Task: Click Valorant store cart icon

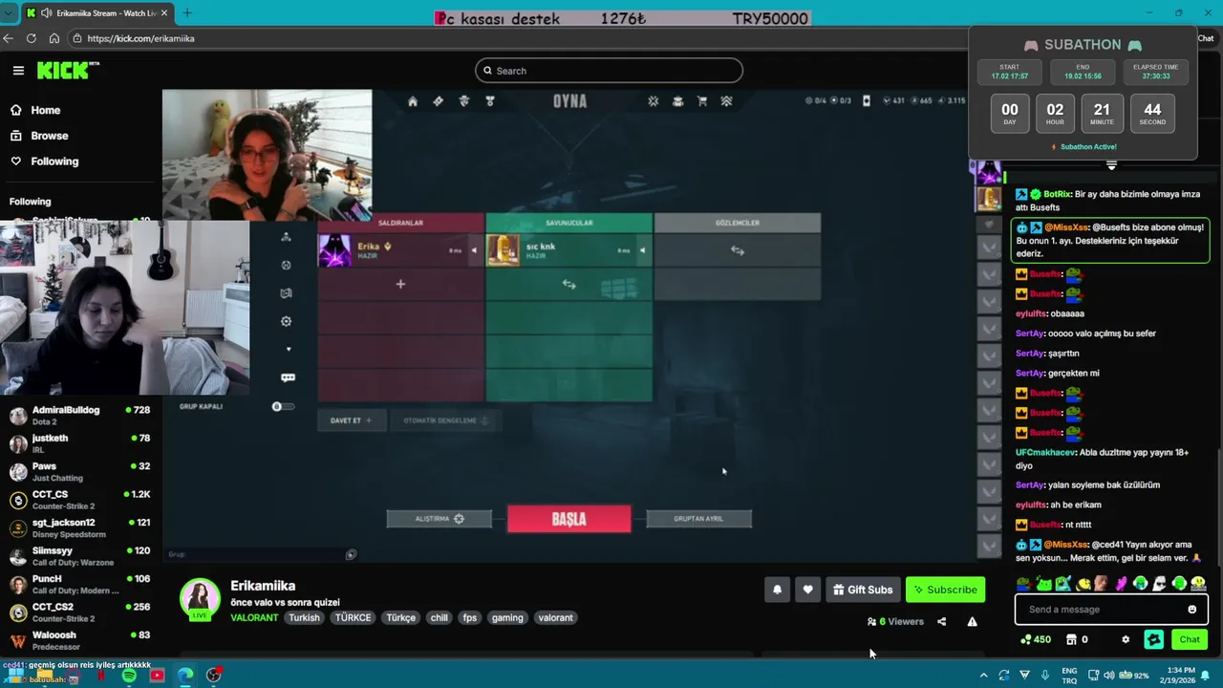Action: click(702, 101)
